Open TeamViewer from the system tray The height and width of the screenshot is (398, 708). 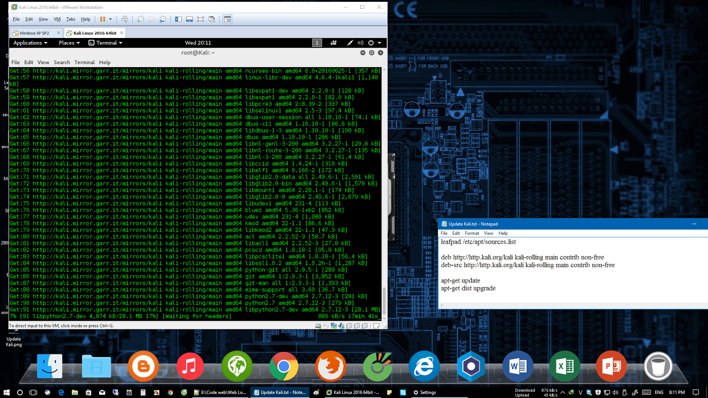[589, 392]
